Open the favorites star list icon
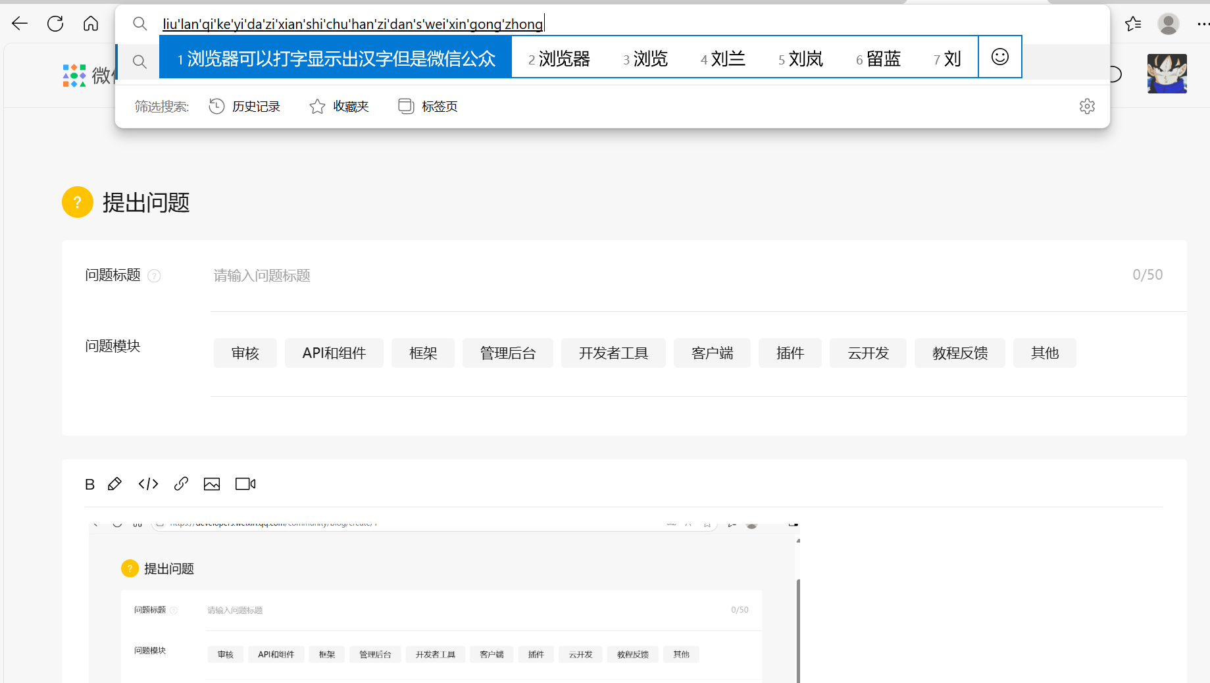The height and width of the screenshot is (683, 1210). click(x=1133, y=24)
